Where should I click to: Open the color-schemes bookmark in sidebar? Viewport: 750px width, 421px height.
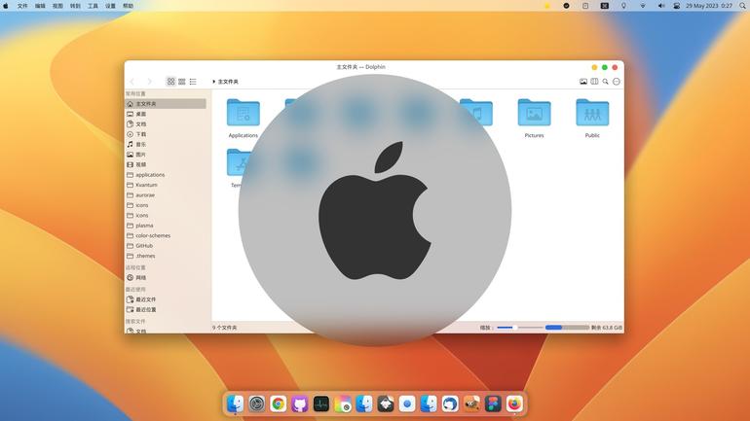pos(166,236)
